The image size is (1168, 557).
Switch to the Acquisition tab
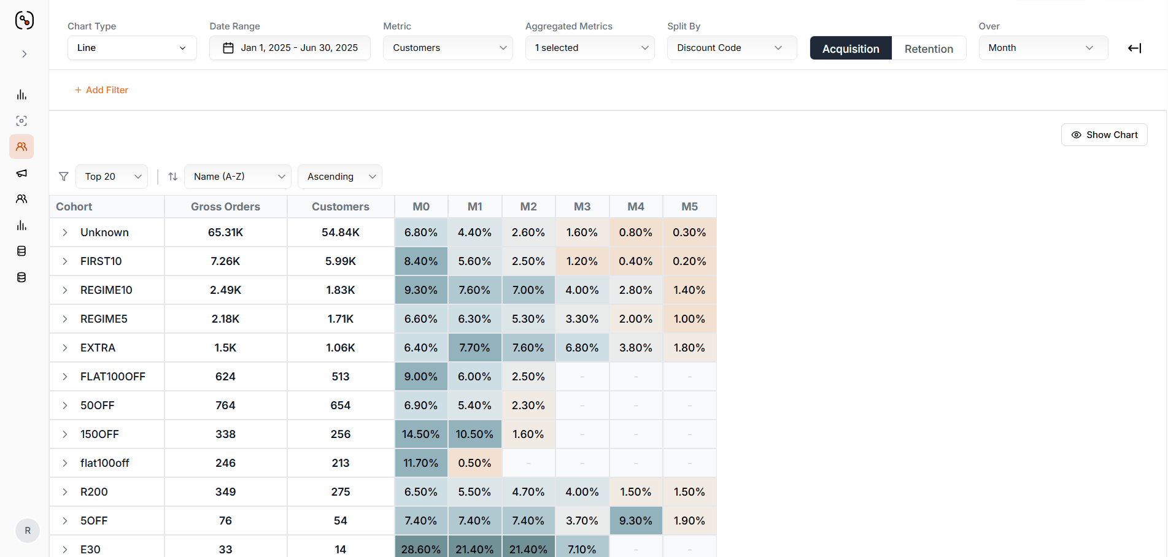(851, 48)
